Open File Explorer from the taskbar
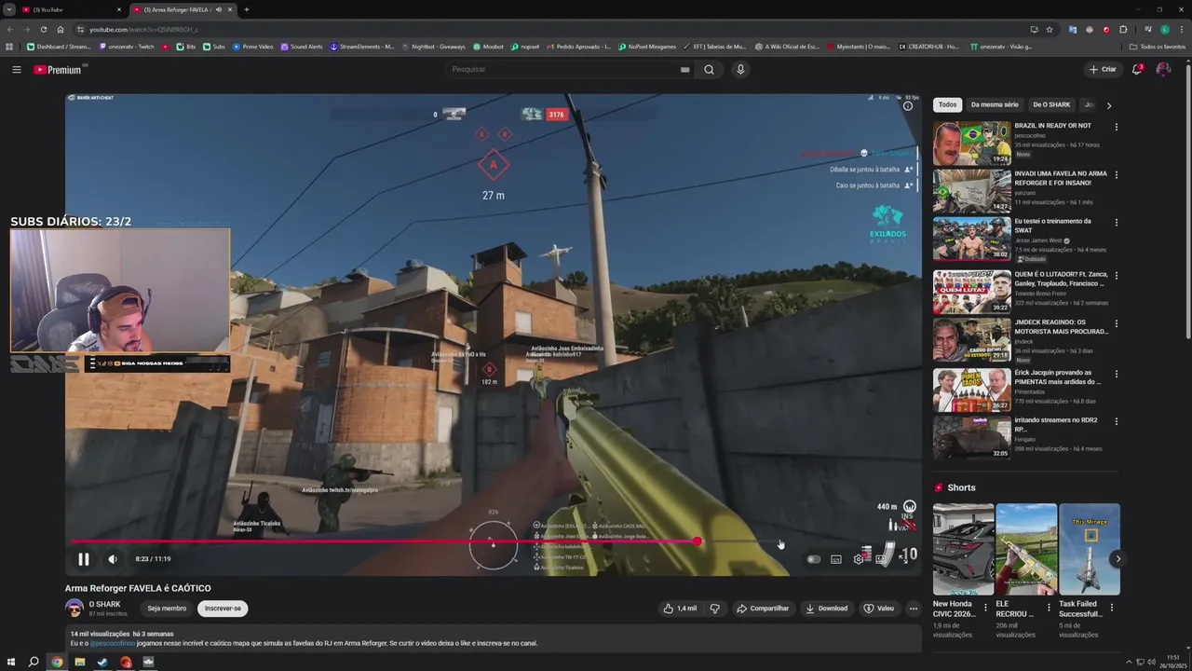1192x671 pixels. pyautogui.click(x=80, y=663)
